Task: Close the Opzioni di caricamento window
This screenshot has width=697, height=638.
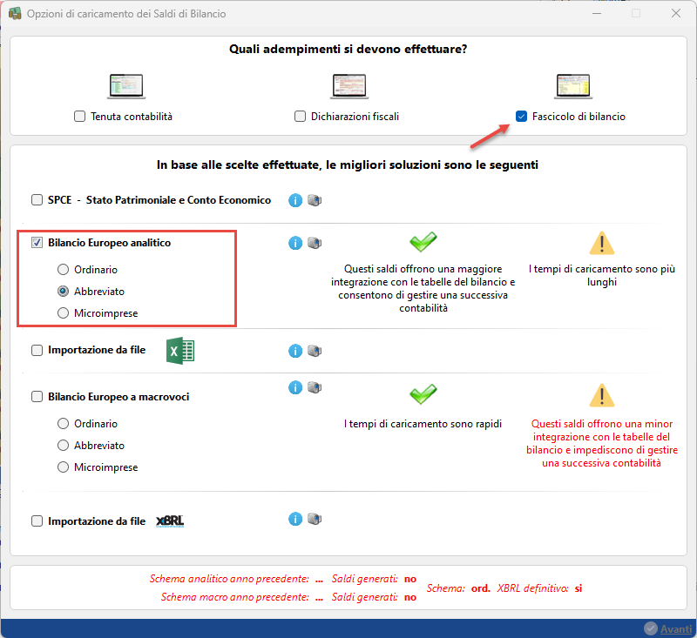Action: click(x=676, y=13)
